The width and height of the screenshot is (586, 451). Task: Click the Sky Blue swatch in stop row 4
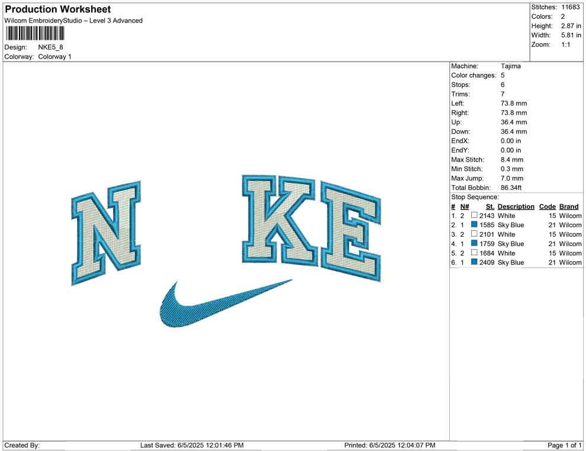474,243
